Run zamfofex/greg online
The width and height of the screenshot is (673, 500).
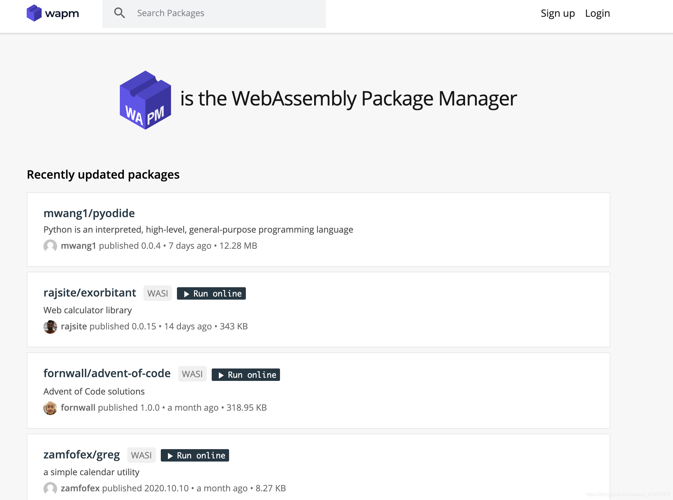[x=195, y=455]
